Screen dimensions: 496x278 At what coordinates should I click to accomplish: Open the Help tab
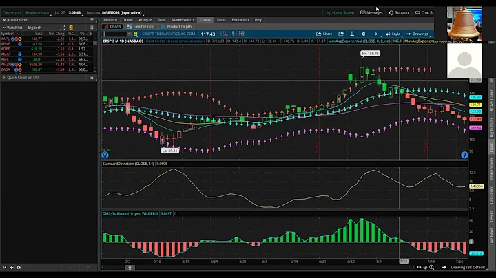(x=258, y=19)
